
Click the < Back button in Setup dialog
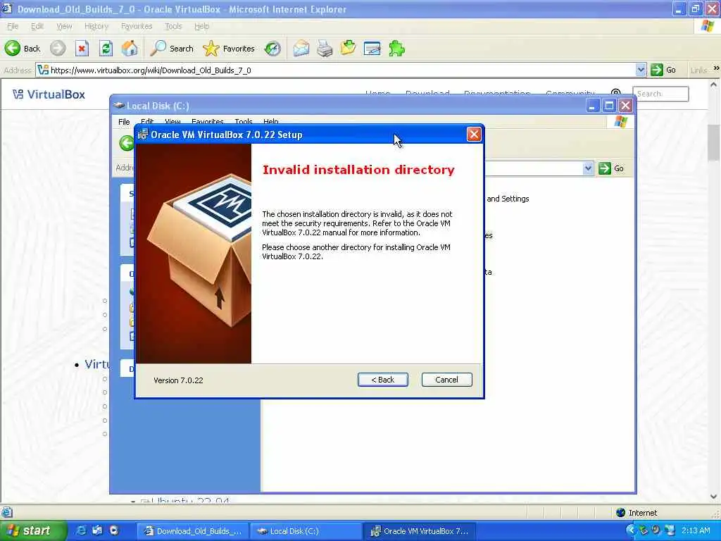[x=382, y=380]
